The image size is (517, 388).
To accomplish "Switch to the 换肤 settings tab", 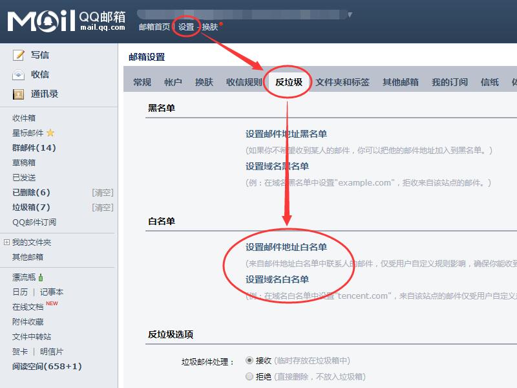I will 204,82.
